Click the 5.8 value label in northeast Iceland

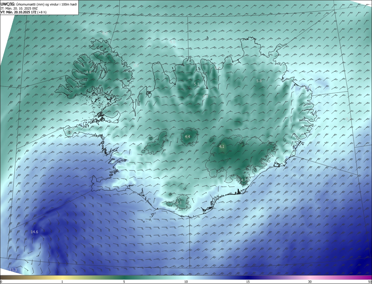point(259,81)
